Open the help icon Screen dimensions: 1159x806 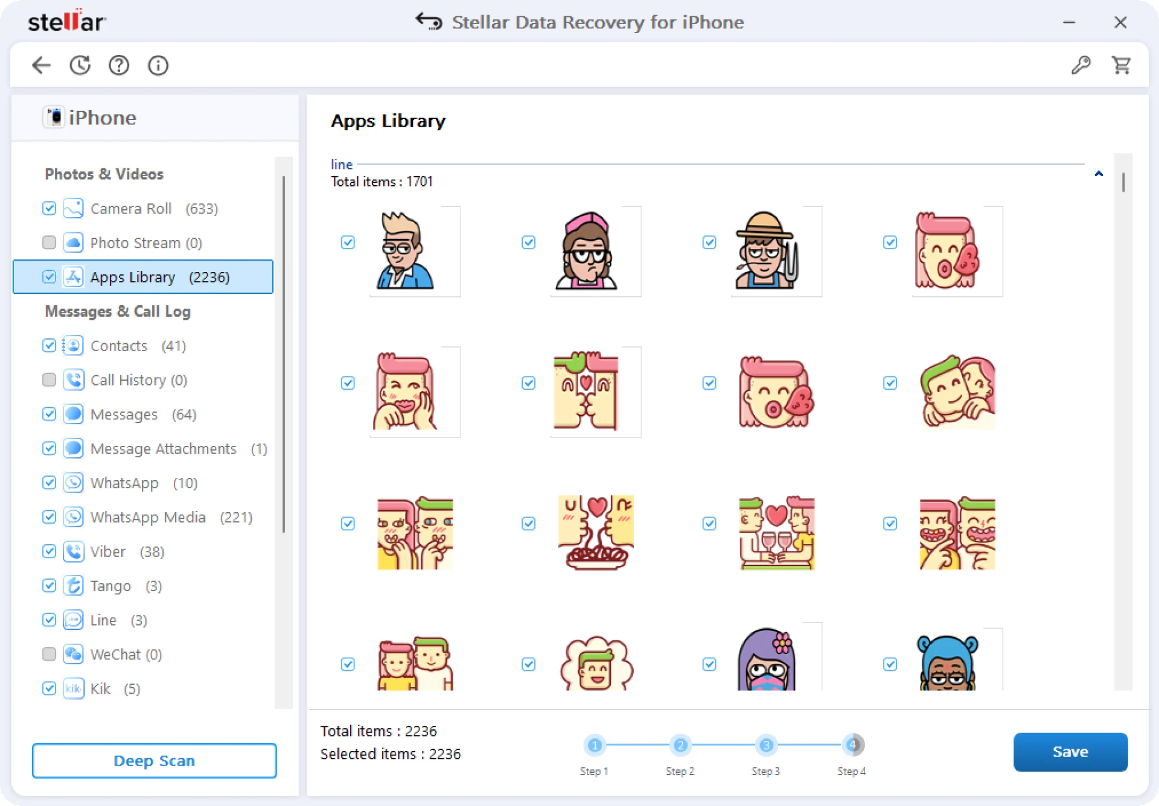tap(119, 65)
